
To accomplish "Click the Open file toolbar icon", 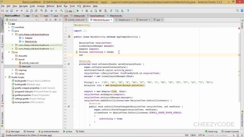I will (3, 11).
